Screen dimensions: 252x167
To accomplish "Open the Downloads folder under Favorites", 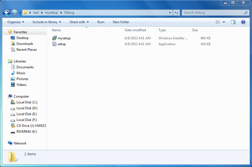I will (x=25, y=43).
